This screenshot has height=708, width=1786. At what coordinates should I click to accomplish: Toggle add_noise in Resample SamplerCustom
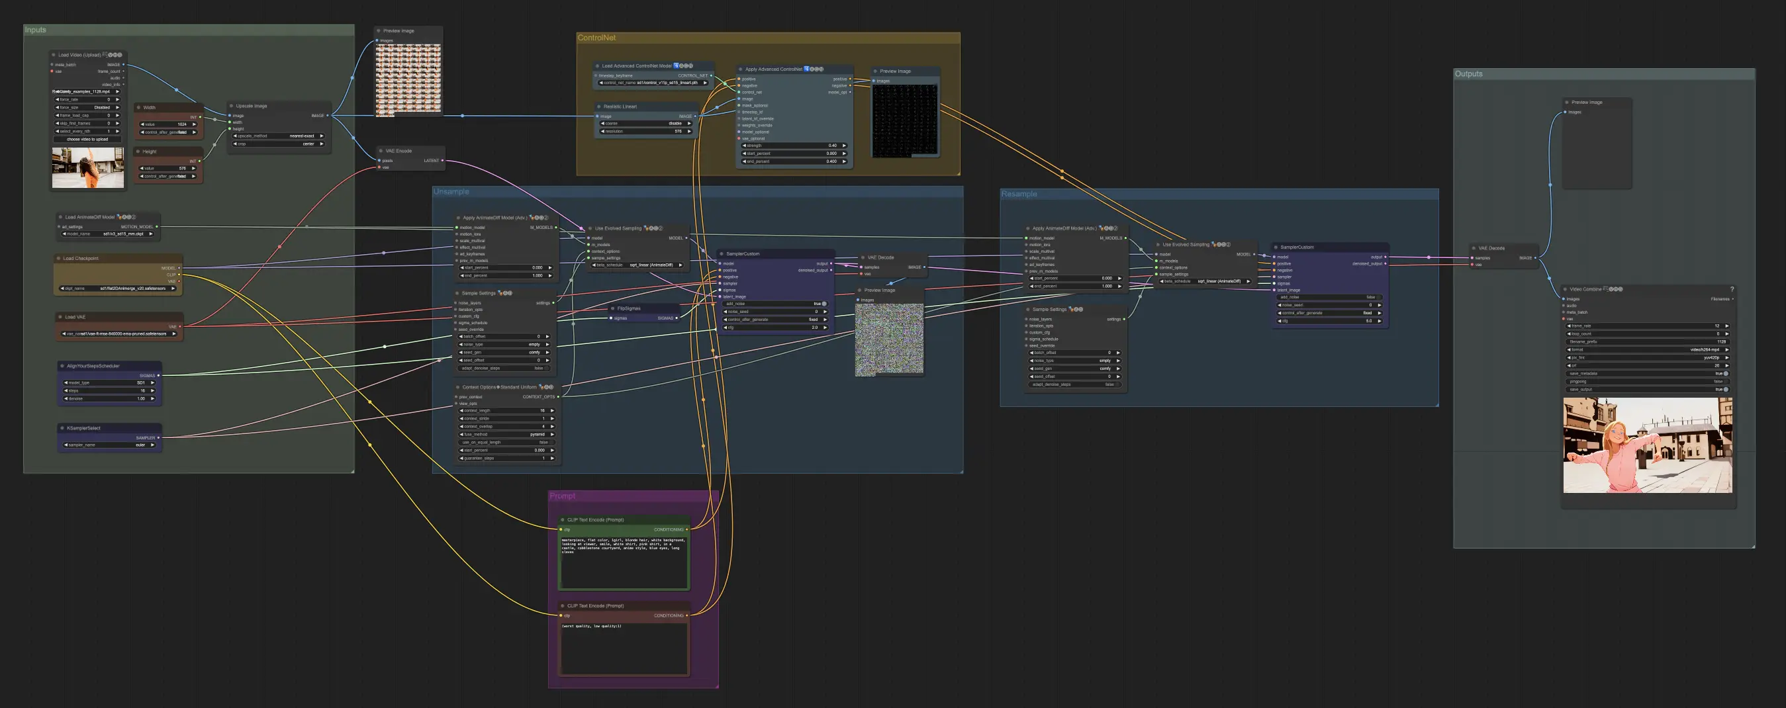click(x=1329, y=297)
